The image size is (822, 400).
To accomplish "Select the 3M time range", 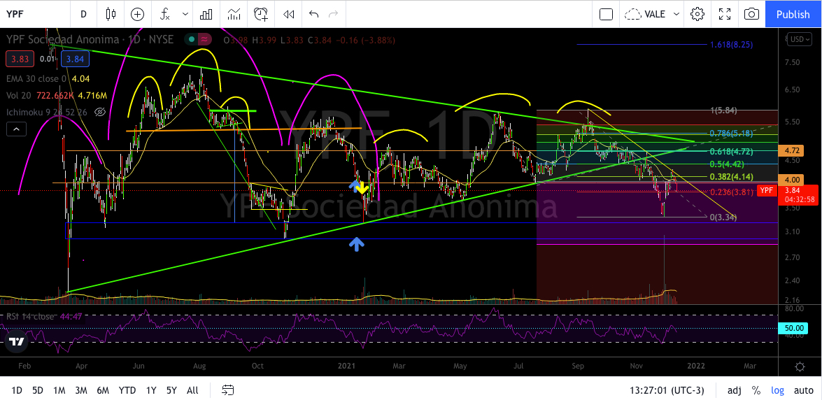I will click(x=80, y=390).
